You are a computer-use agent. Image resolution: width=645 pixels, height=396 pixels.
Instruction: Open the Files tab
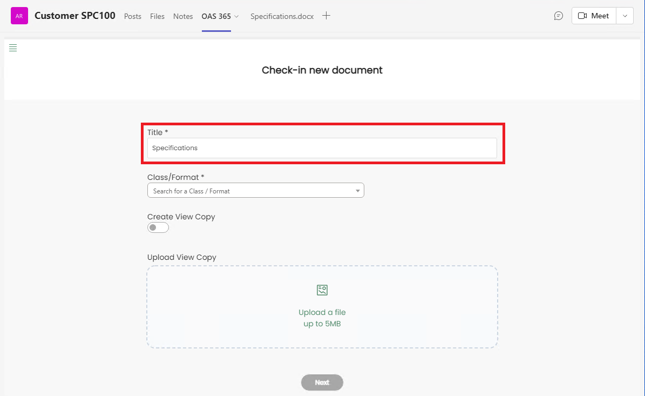[157, 16]
